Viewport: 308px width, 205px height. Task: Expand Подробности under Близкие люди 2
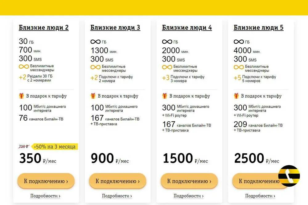45,196
